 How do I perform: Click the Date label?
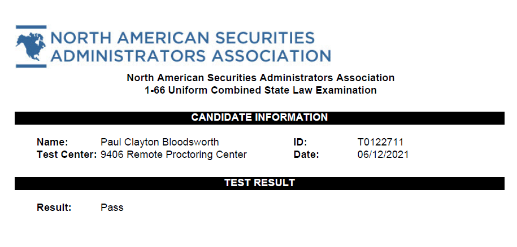pos(306,155)
